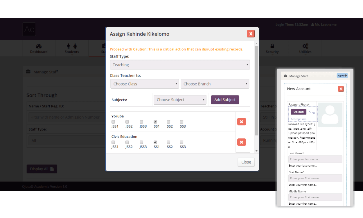
Task: Click the First Name input field
Action: pyautogui.click(x=315, y=178)
